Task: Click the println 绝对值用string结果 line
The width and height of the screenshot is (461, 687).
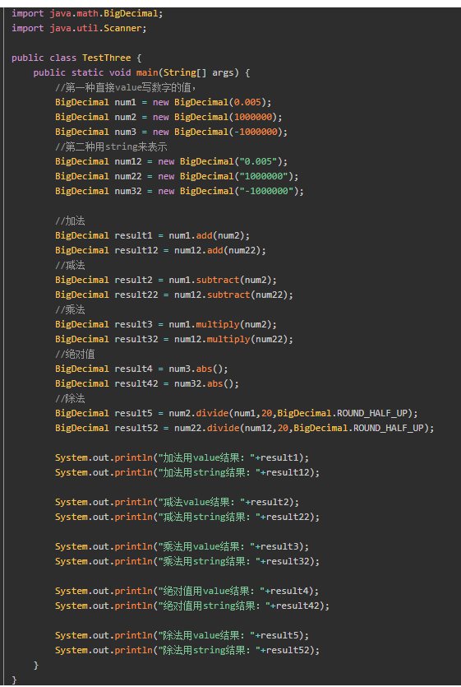Action: pyautogui.click(x=192, y=606)
